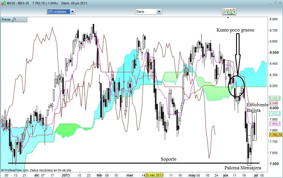The height and width of the screenshot is (178, 283).
Task: Click Datos recibidos en fin de día text
Action: point(50,170)
